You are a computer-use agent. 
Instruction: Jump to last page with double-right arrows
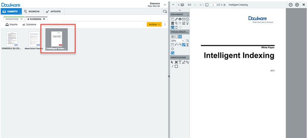224,5
